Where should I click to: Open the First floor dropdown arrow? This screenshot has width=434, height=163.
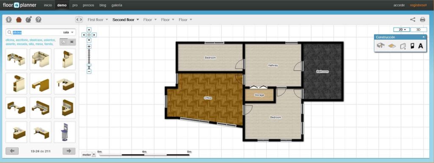[106, 19]
